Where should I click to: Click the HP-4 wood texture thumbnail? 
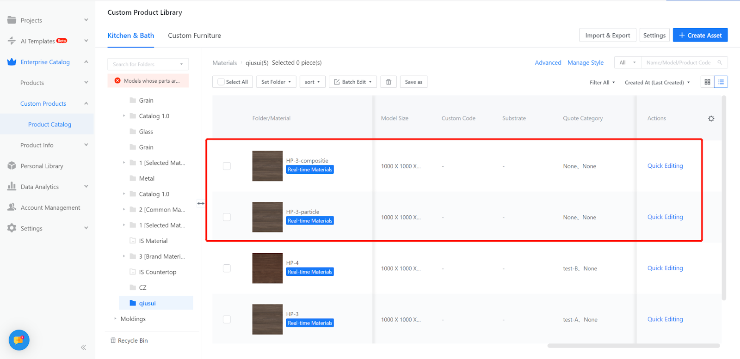[267, 268]
